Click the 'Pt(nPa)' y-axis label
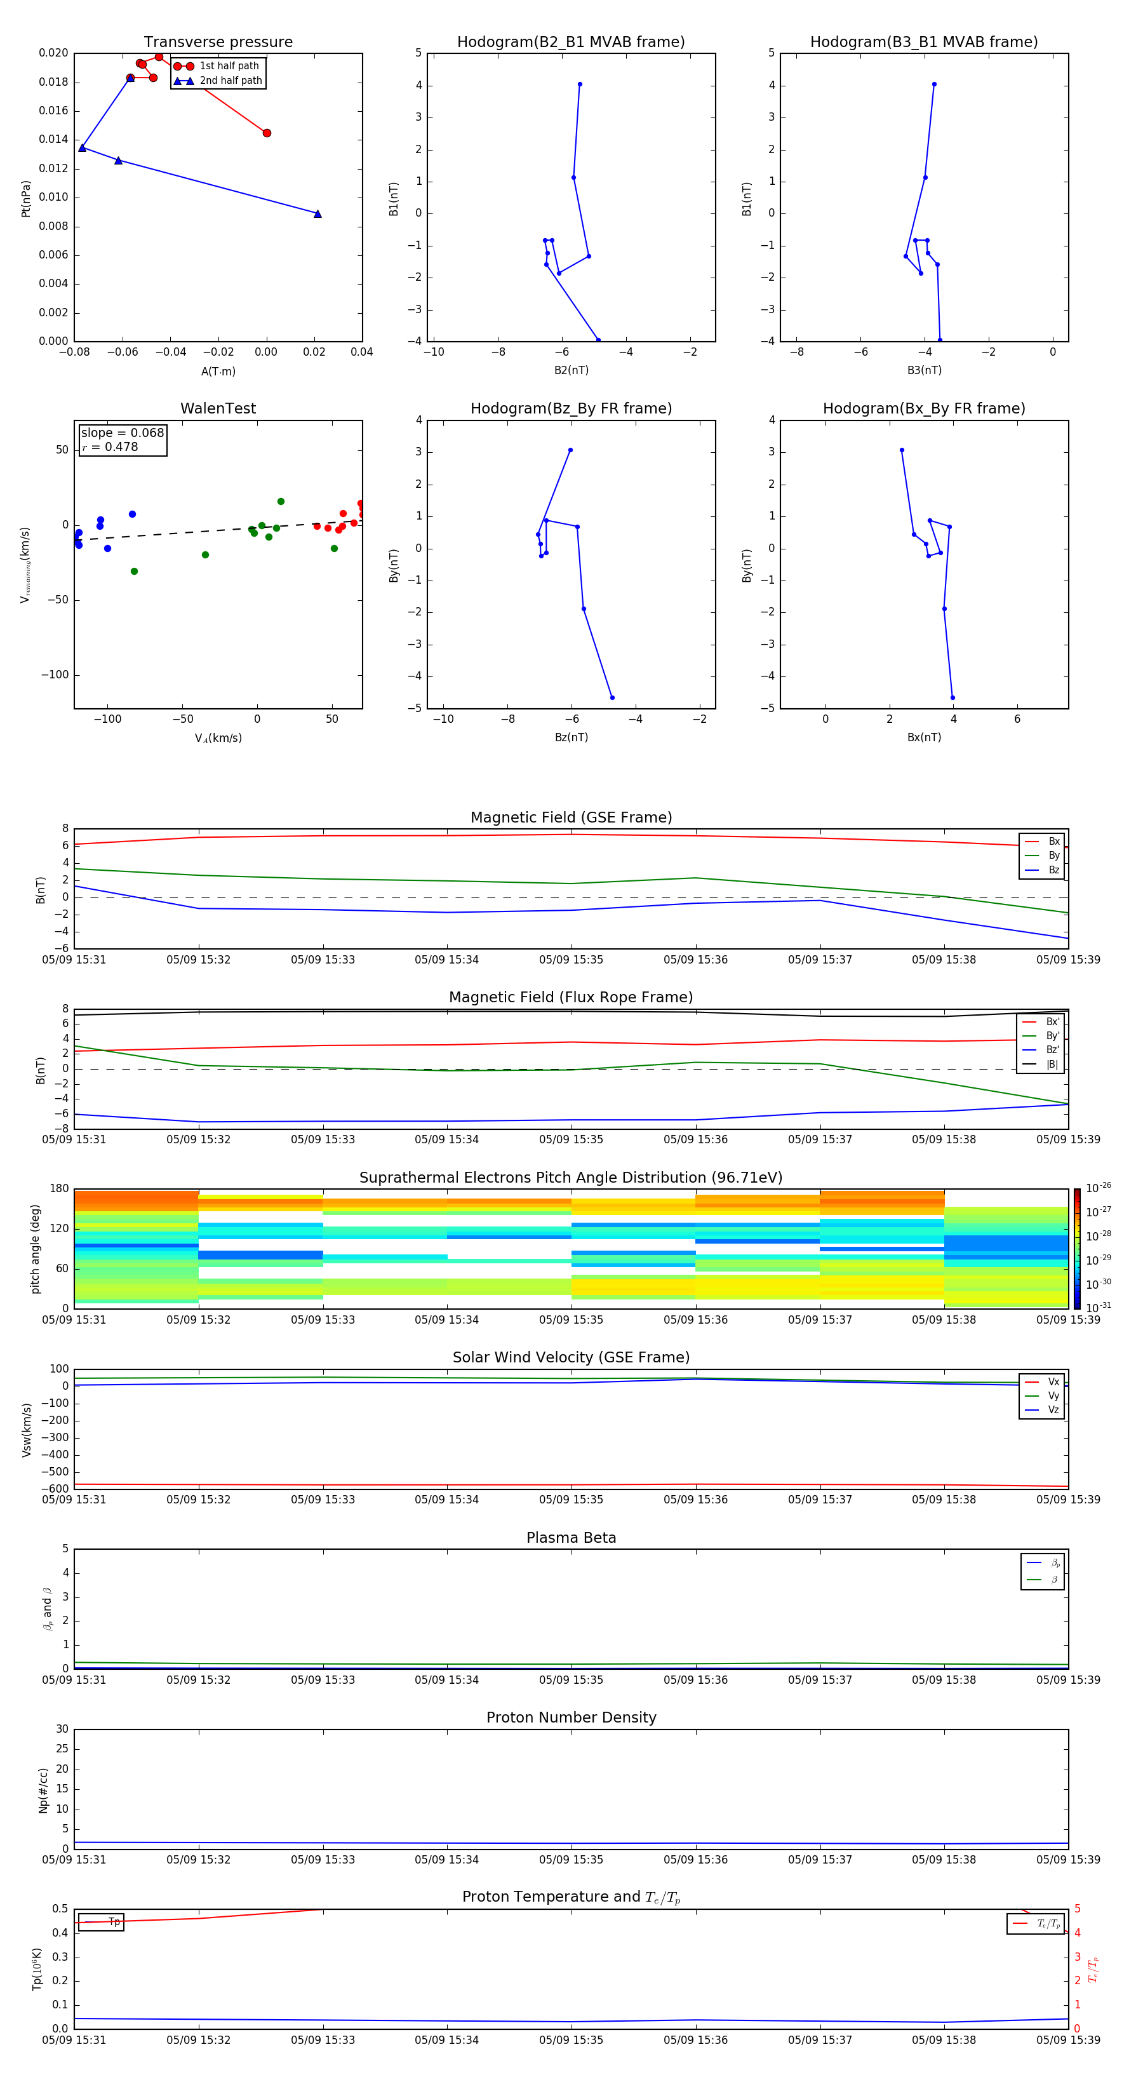This screenshot has height=2096, width=1143. 26,198
